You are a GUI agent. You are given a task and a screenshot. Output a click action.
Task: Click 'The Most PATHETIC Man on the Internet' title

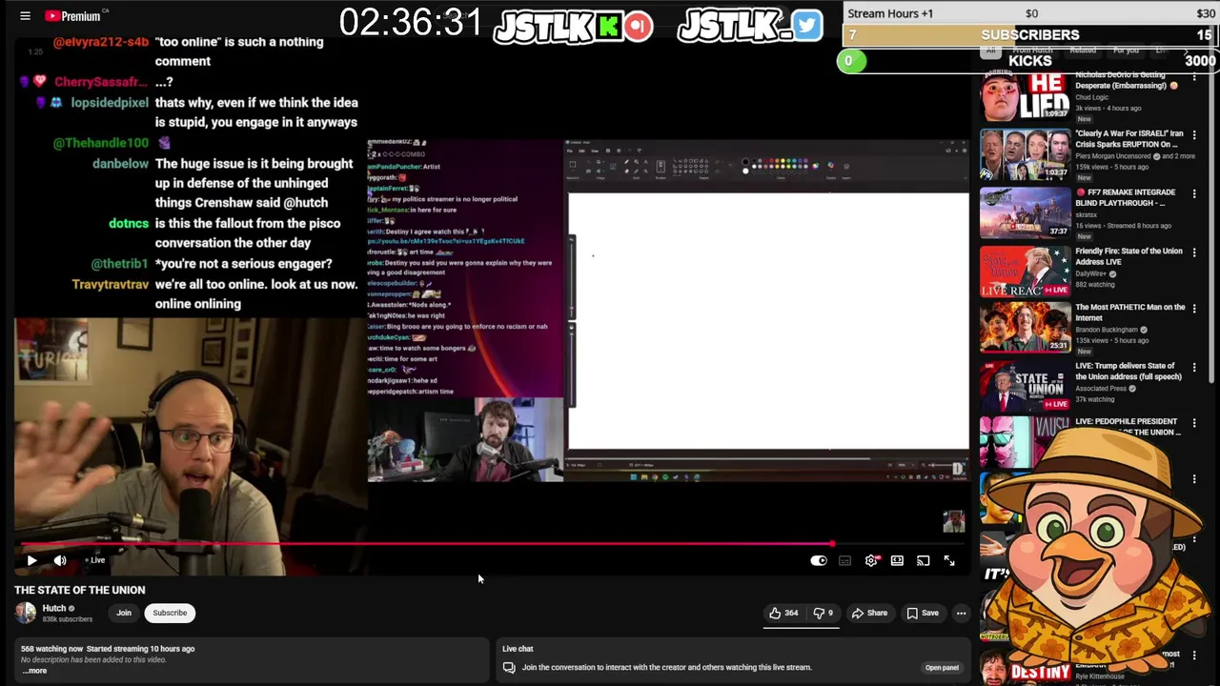[x=1130, y=313]
